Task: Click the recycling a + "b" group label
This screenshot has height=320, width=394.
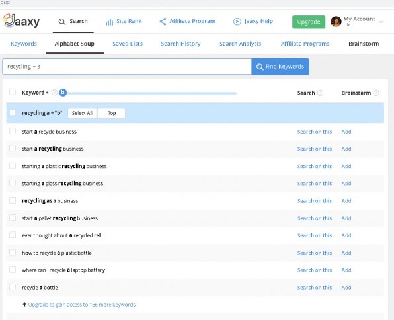Action: coord(42,113)
